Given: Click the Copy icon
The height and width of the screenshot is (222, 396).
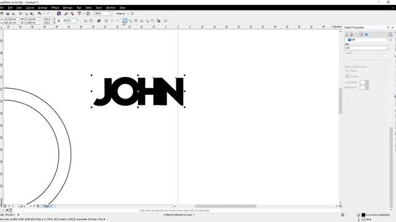Looking at the screenshot, I should pyautogui.click(x=27, y=14).
